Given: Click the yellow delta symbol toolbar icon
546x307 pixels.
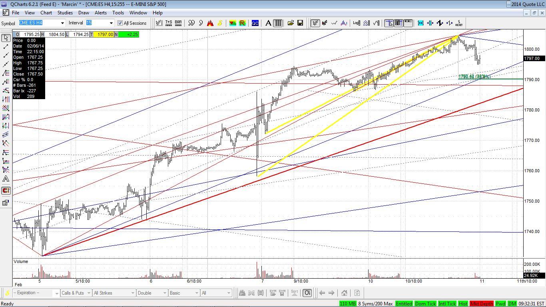Looking at the screenshot, I should [x=220, y=23].
